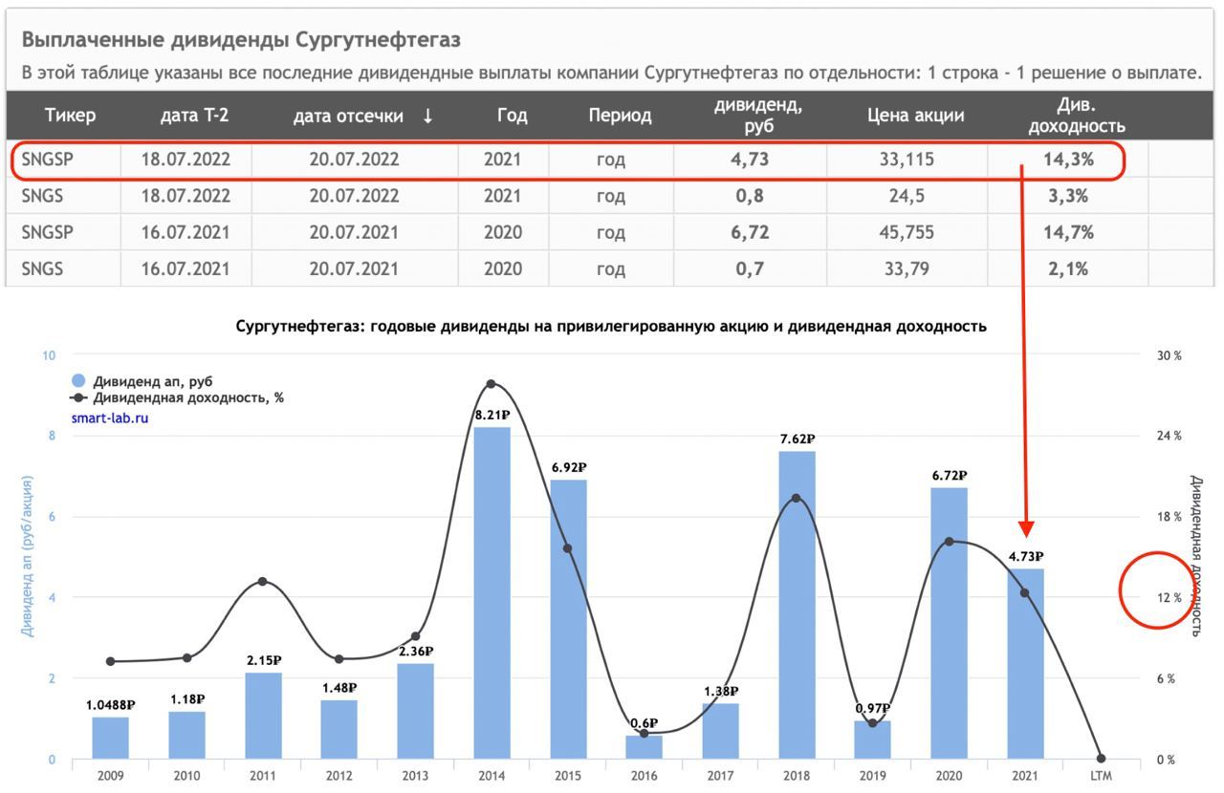This screenshot has height=793, width=1224.
Task: Click the 2021 bar labeled 4.73₽
Action: [1025, 664]
